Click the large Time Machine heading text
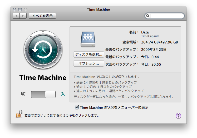The height and width of the screenshot is (138, 197). (43, 77)
